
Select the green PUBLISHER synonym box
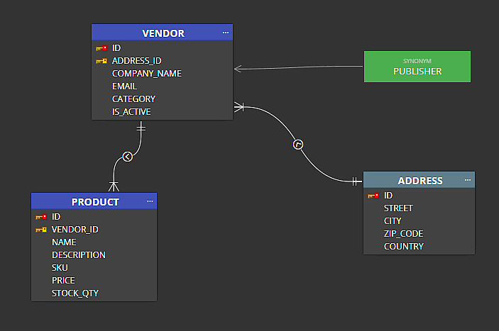[417, 67]
